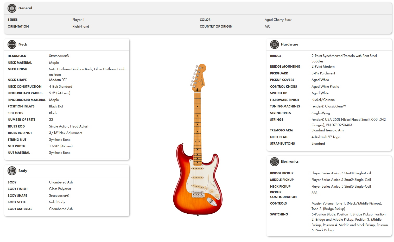Click the Neck section icon
The width and height of the screenshot is (394, 242).
pyautogui.click(x=12, y=44)
